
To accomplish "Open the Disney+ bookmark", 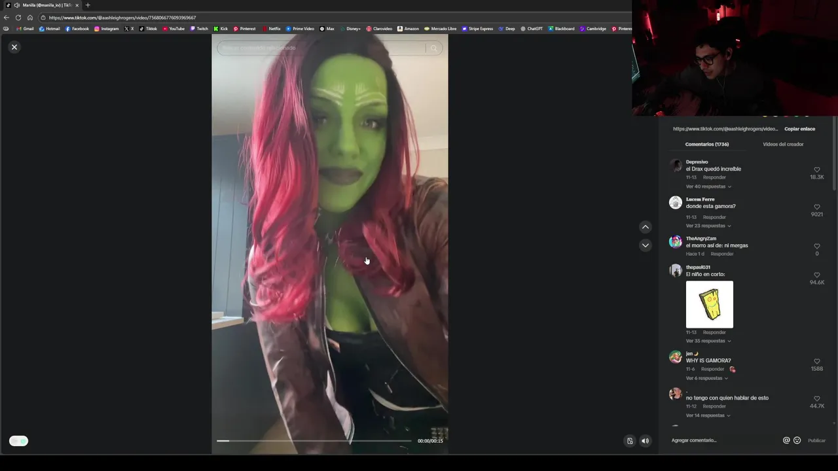I will (x=350, y=29).
